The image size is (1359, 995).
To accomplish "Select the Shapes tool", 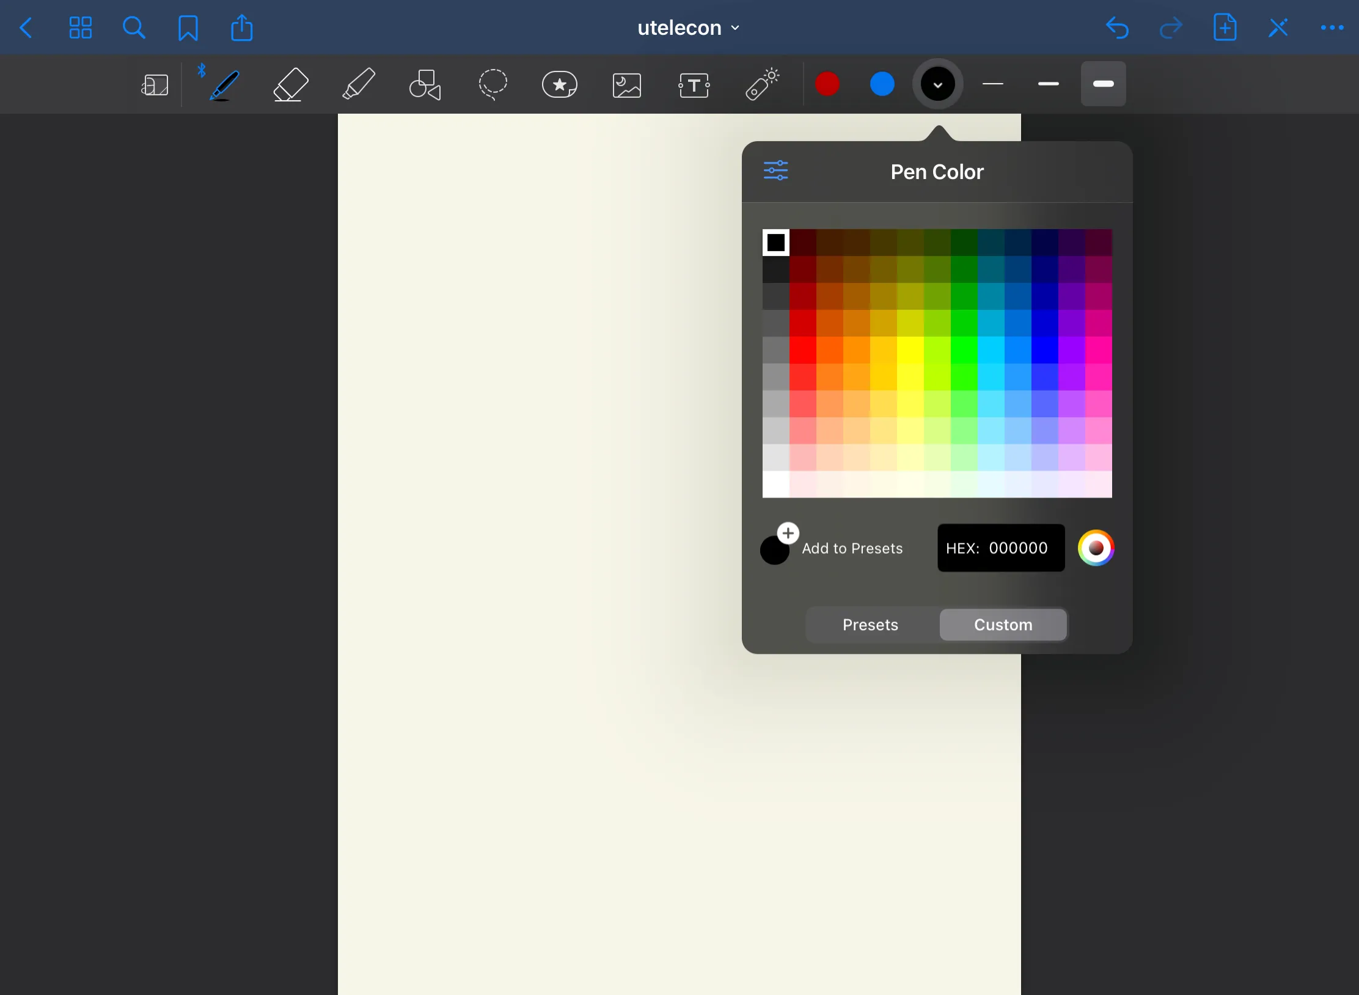I will point(425,84).
